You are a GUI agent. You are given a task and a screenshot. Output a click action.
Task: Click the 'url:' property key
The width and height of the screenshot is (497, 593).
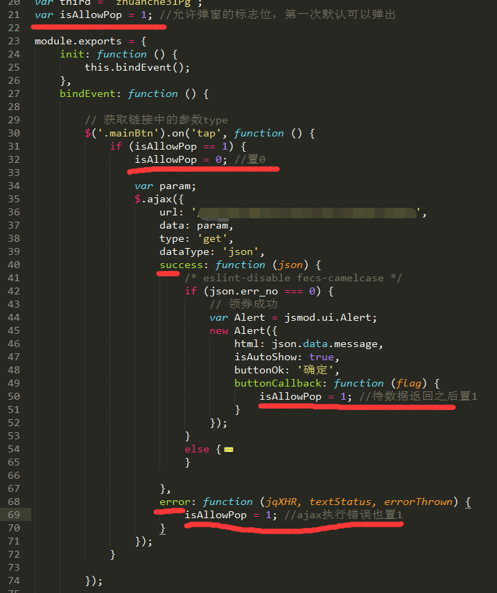[171, 212]
